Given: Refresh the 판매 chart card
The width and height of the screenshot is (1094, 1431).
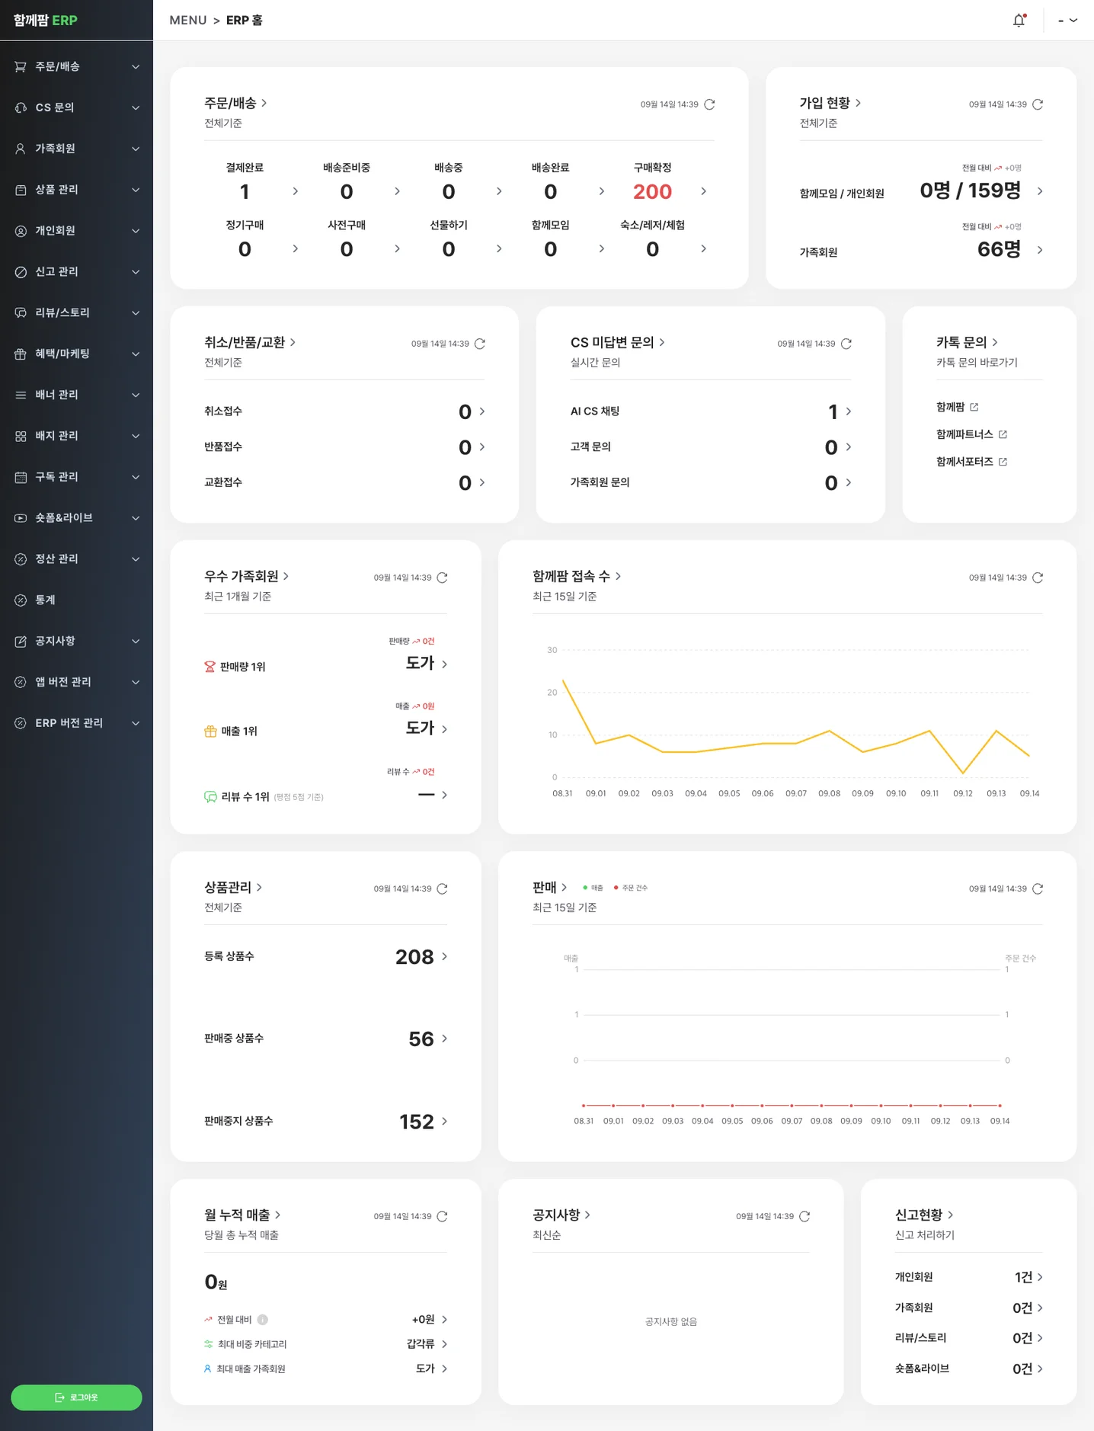Looking at the screenshot, I should [x=1037, y=888].
